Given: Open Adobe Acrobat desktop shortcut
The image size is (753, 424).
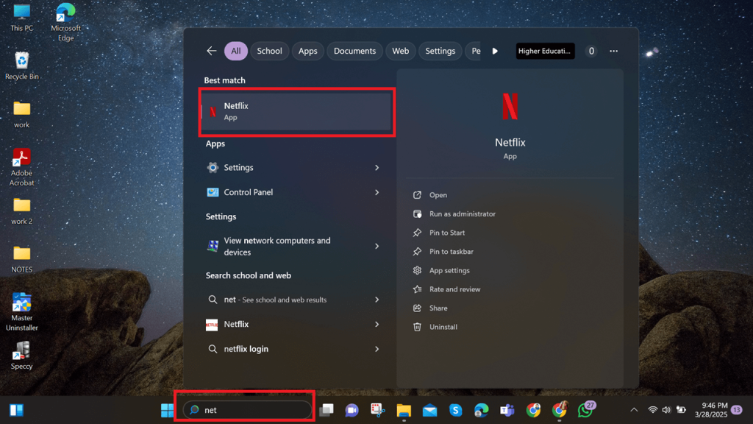Looking at the screenshot, I should point(21,166).
